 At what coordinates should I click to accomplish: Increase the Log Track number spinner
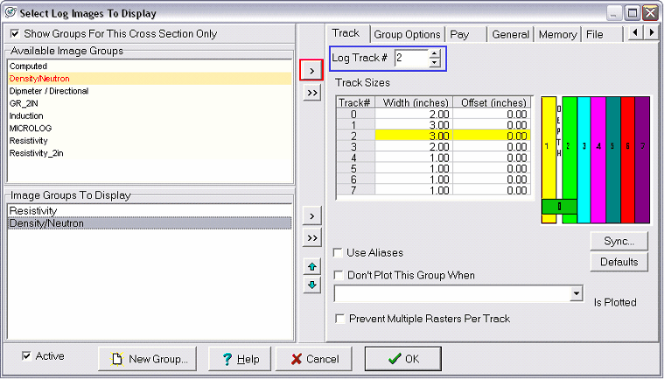tap(435, 54)
